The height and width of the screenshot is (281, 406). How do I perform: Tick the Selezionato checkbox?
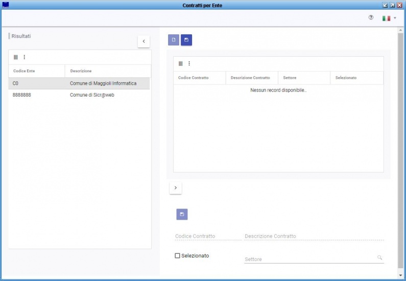click(177, 255)
